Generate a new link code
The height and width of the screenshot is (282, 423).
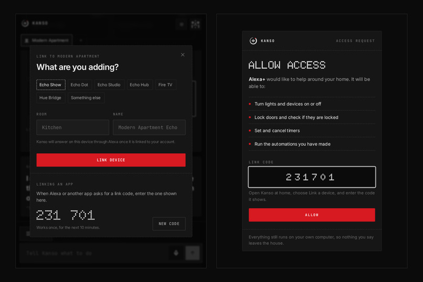[x=169, y=224]
